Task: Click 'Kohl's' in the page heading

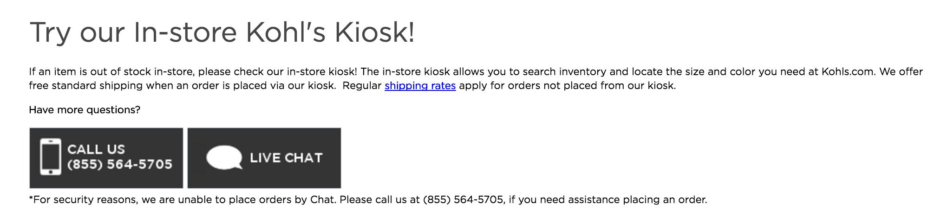Action: pos(285,33)
